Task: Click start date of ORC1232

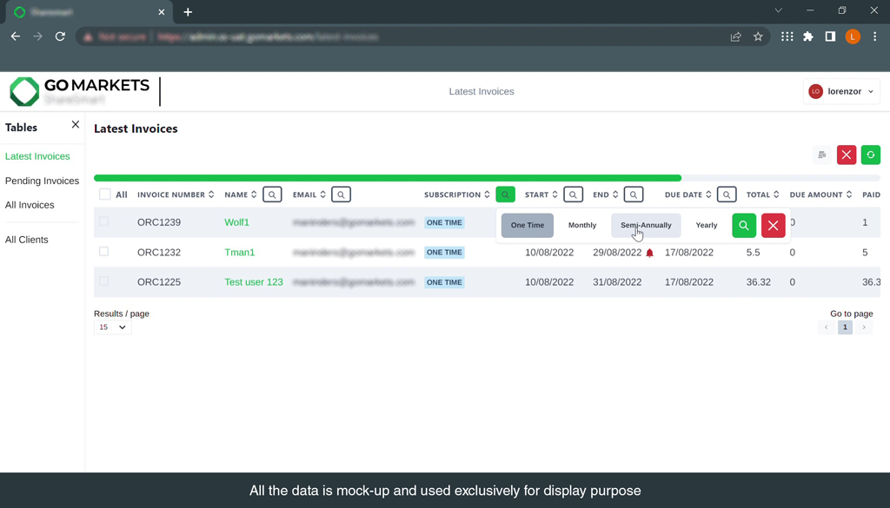Action: click(549, 253)
